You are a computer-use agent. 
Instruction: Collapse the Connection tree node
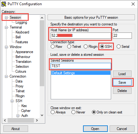[6, 76]
